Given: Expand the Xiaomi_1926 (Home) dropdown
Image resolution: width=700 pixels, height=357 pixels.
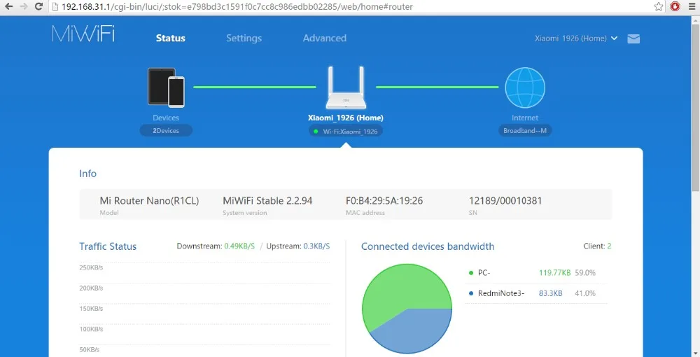Looking at the screenshot, I should click(576, 38).
